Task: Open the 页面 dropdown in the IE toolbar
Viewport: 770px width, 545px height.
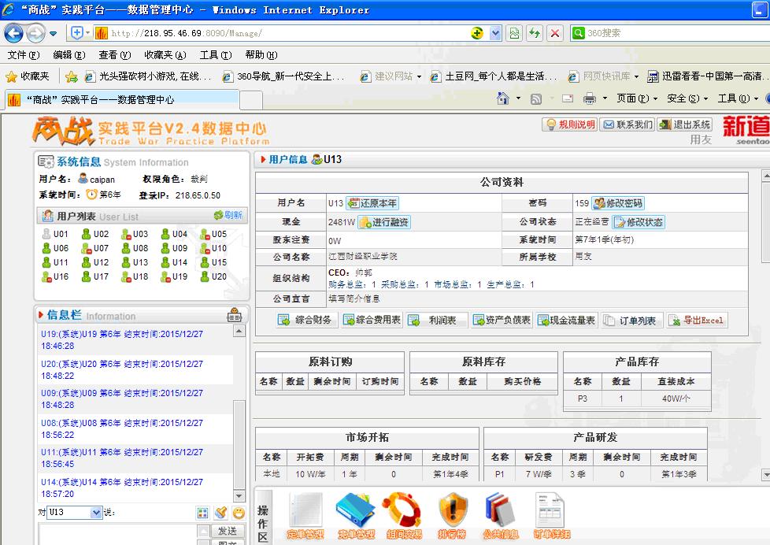Action: tap(637, 98)
